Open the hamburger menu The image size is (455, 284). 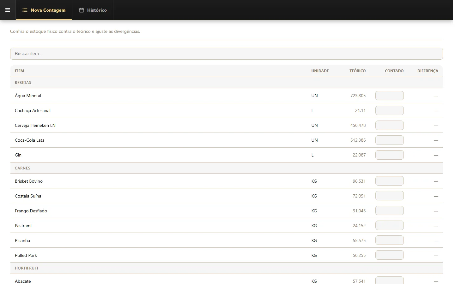[x=8, y=10]
